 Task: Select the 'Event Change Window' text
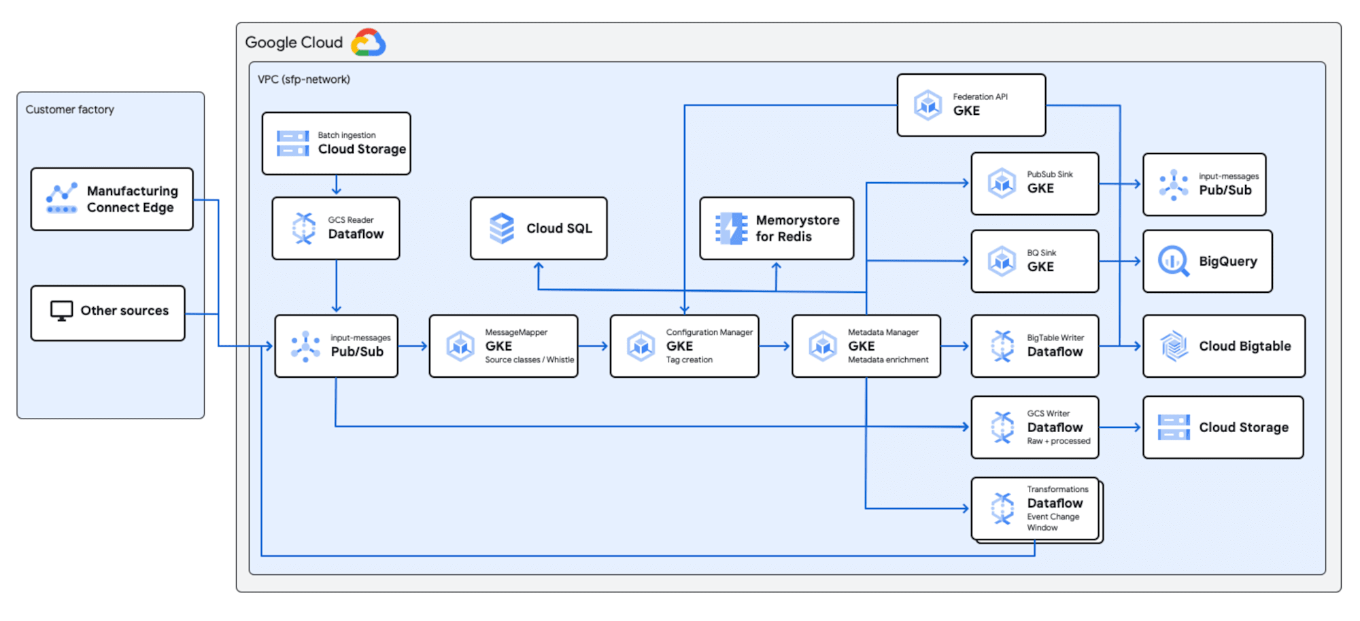click(x=1053, y=522)
